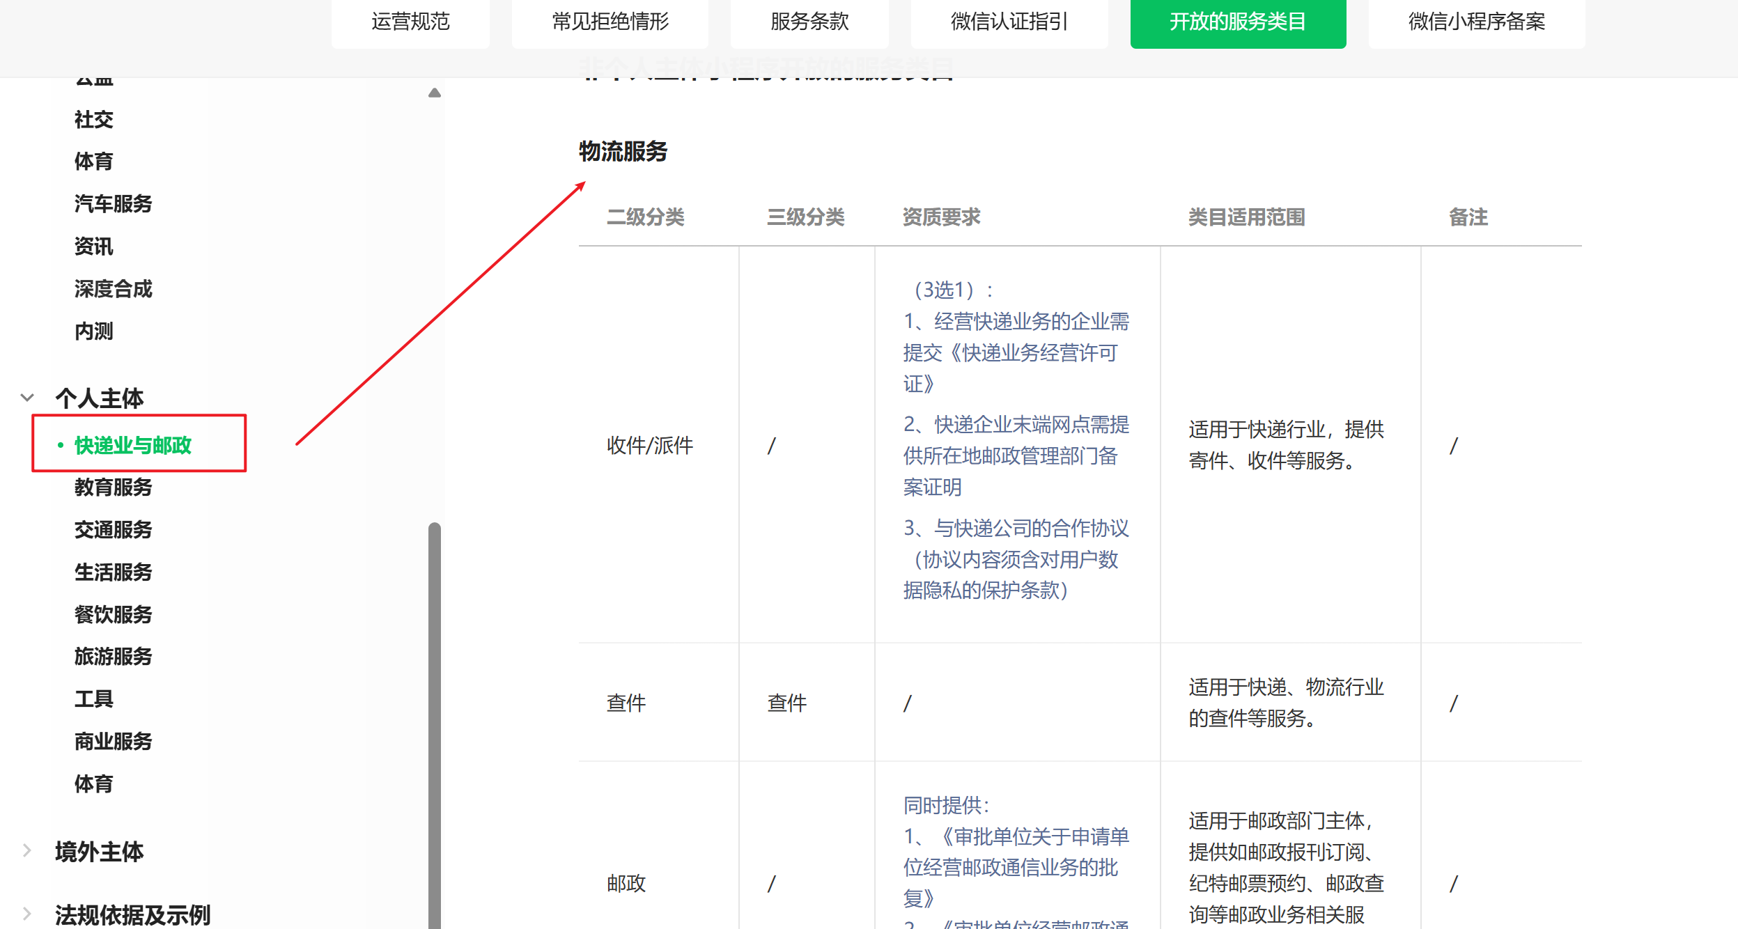Select 餐饮服务 in the sidebar
Viewport: 1738px width, 929px height.
pos(113,614)
